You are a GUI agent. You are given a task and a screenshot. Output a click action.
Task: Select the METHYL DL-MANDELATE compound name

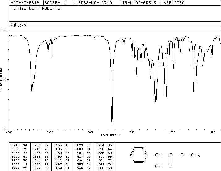click(35, 8)
